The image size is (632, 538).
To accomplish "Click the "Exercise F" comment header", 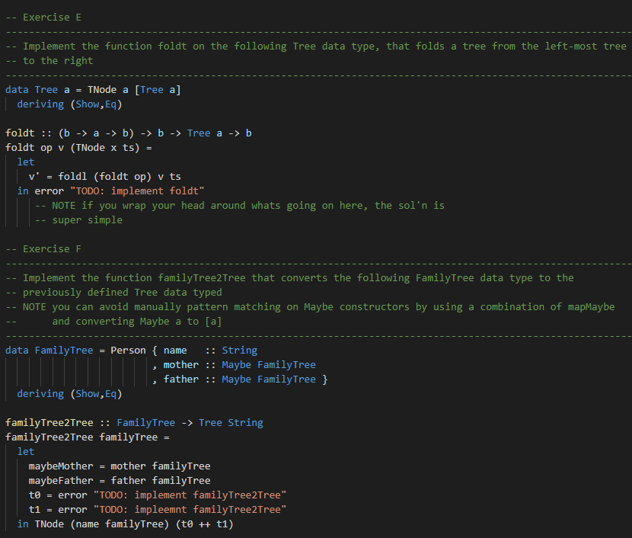I will coord(52,248).
